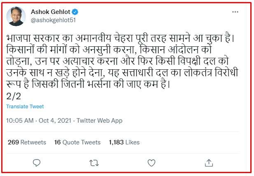Screen dimensions: 254x176
Task: View the 1,183 Likes list
Action: point(124,142)
